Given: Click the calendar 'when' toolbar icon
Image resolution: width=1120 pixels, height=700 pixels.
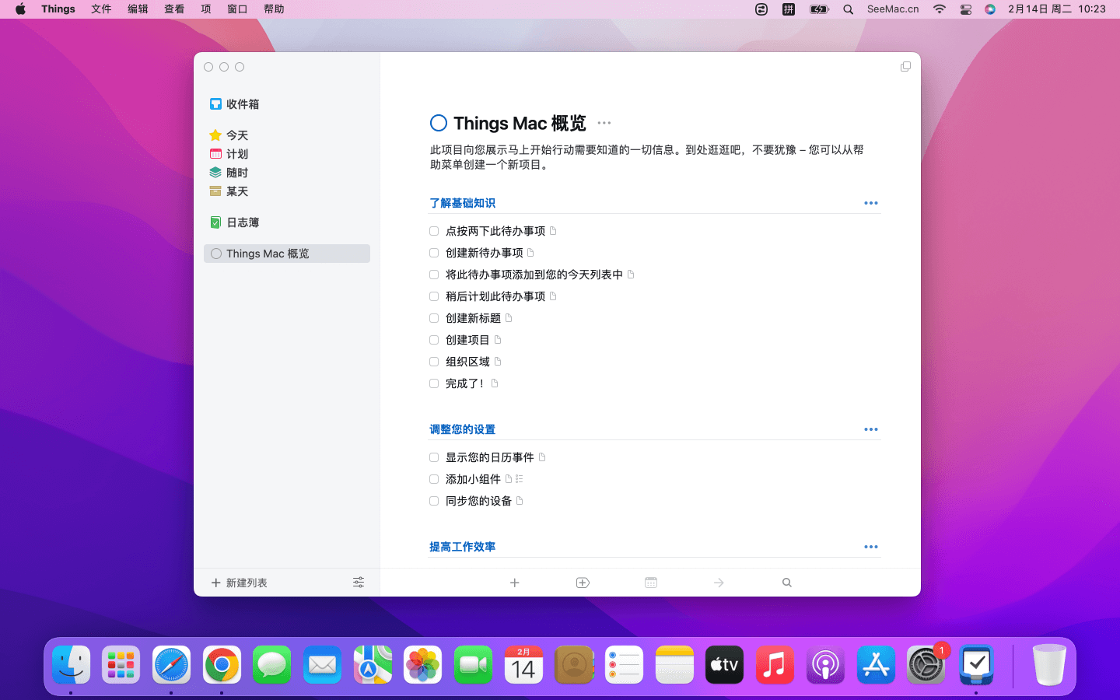Looking at the screenshot, I should (651, 583).
